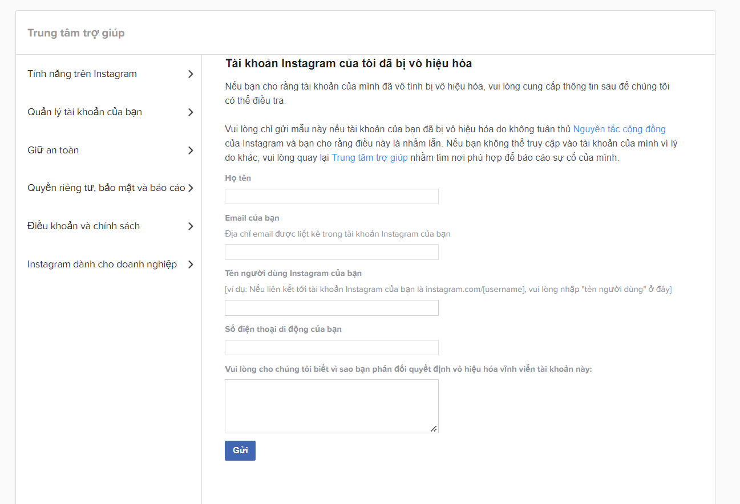Screen dimensions: 740x504
Task: Select Quyền riêng tư, bảo mật và báo cáo
Action: click(x=106, y=188)
